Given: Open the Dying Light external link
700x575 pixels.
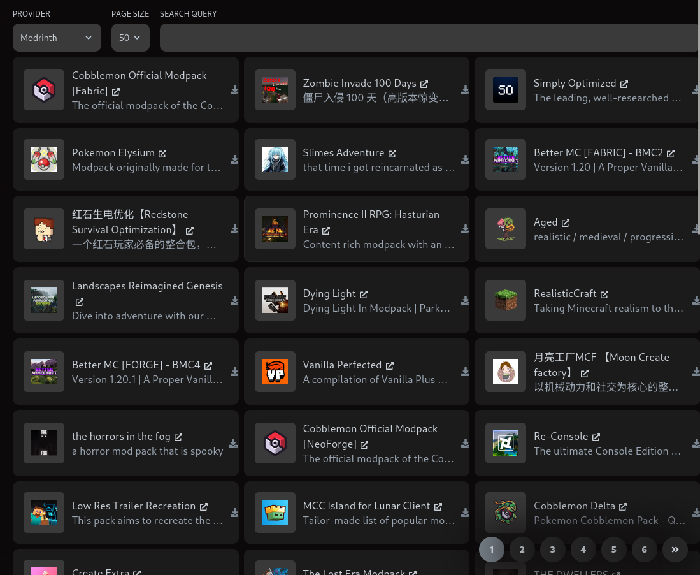Looking at the screenshot, I should pos(363,294).
